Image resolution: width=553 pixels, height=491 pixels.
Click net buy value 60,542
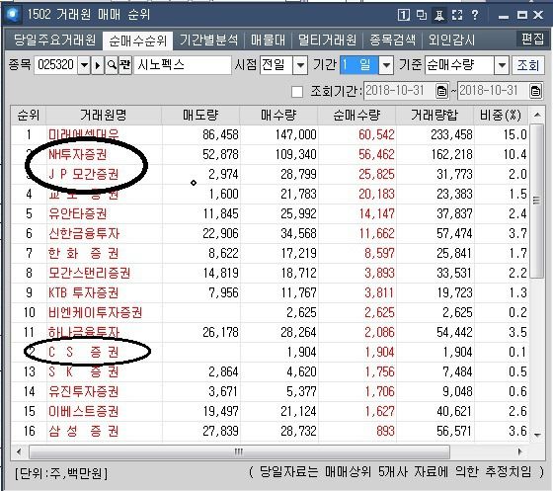pyautogui.click(x=376, y=134)
